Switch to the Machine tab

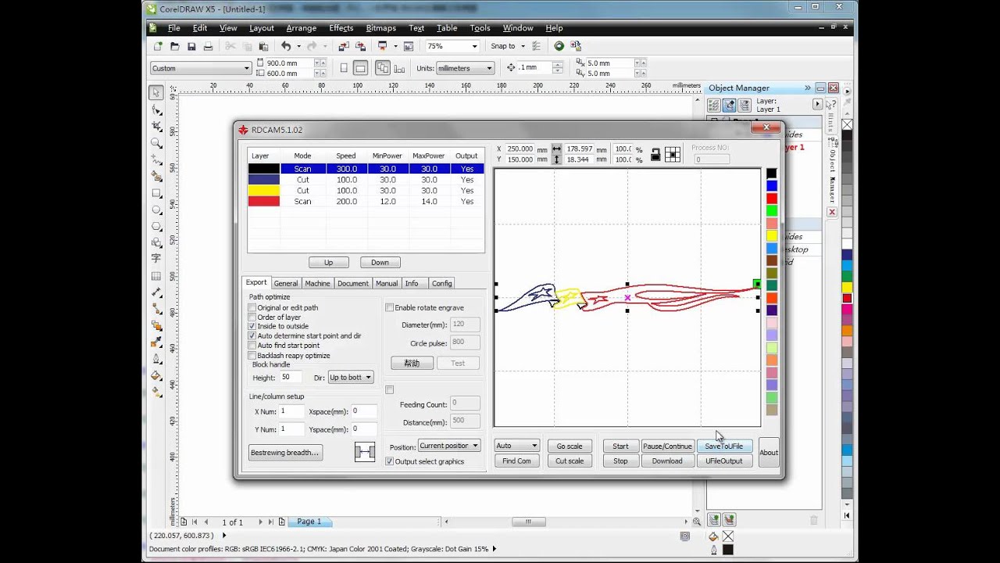pyautogui.click(x=317, y=283)
